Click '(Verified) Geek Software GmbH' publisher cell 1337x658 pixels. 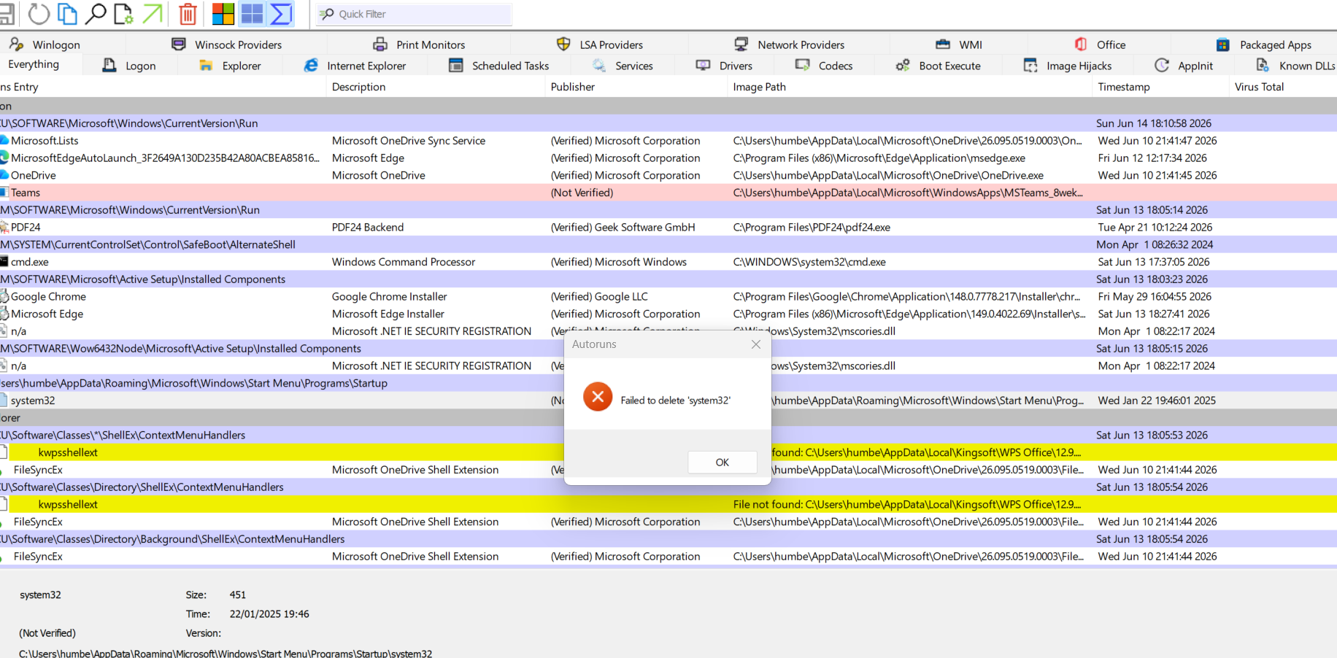(623, 228)
